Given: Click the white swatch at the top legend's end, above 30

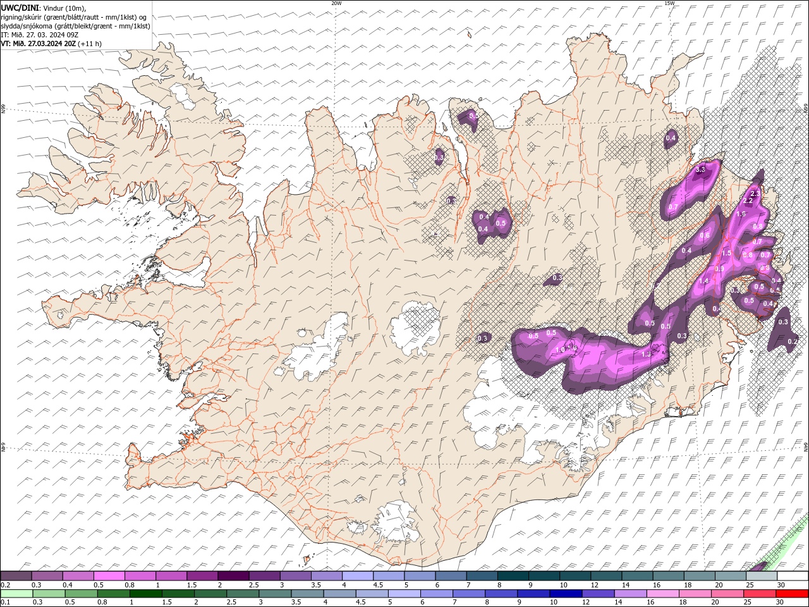Looking at the screenshot, I should [x=793, y=576].
